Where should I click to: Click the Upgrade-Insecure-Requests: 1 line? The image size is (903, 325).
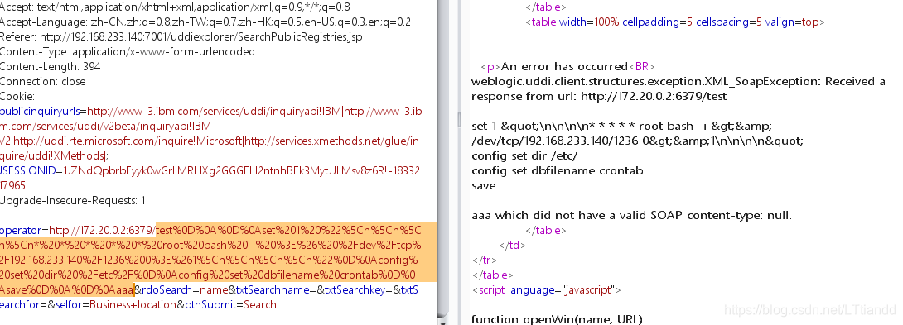tap(73, 201)
